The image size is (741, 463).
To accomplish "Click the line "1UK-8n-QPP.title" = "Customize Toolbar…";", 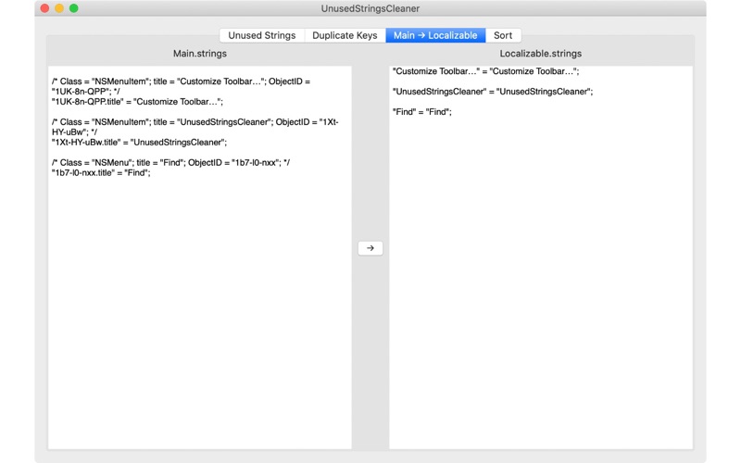I will tap(137, 102).
